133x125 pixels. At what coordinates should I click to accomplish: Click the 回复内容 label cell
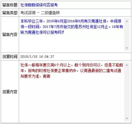point(10,92)
